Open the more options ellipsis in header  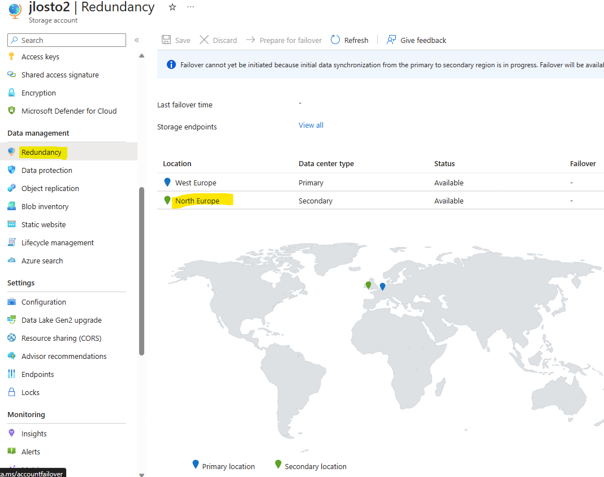[191, 7]
